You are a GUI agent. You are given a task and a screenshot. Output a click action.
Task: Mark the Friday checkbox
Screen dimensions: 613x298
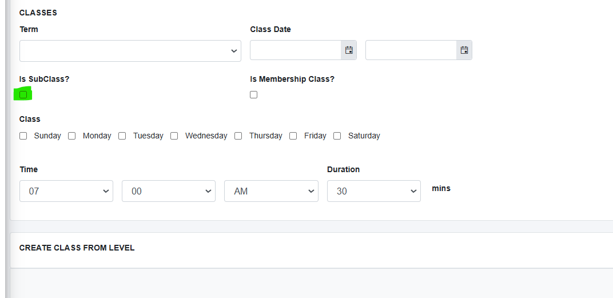click(293, 136)
